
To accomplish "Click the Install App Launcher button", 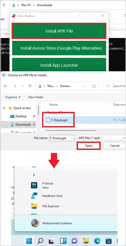I will (59, 65).
